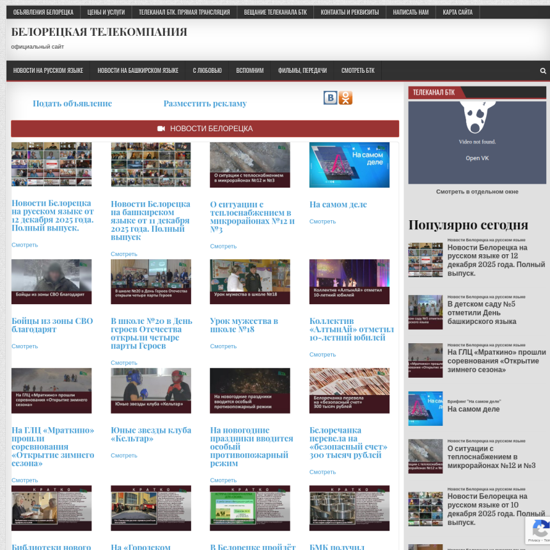Open КРАТКО thumbnail for БМК получил
550x550 pixels.
[x=349, y=508]
